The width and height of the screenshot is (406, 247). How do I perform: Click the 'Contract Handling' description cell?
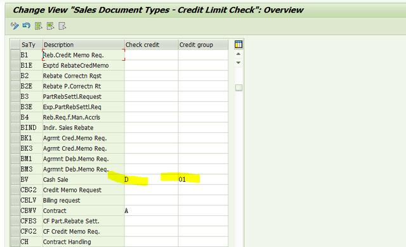point(83,241)
